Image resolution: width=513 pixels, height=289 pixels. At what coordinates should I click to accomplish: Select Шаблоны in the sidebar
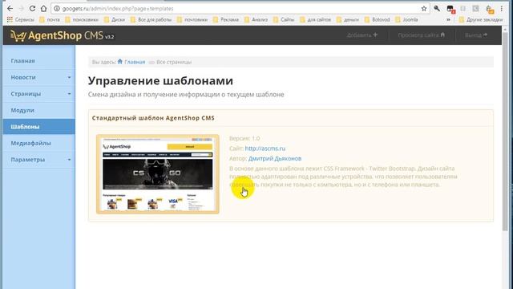click(39, 127)
